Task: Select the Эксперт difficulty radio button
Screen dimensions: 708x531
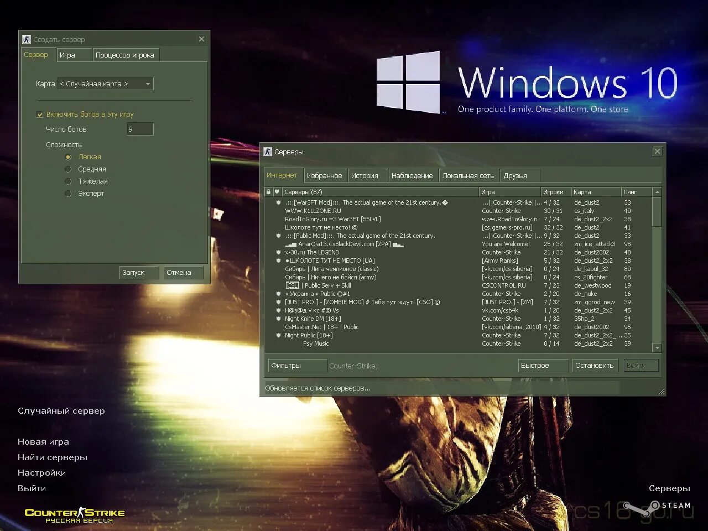Action: tap(68, 194)
